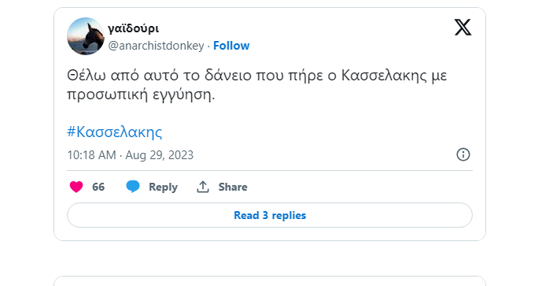Click the blue reply speech bubble icon
The width and height of the screenshot is (542, 286).
[133, 187]
